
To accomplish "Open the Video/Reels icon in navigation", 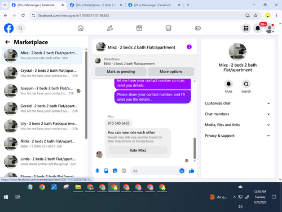I will tap(139, 28).
